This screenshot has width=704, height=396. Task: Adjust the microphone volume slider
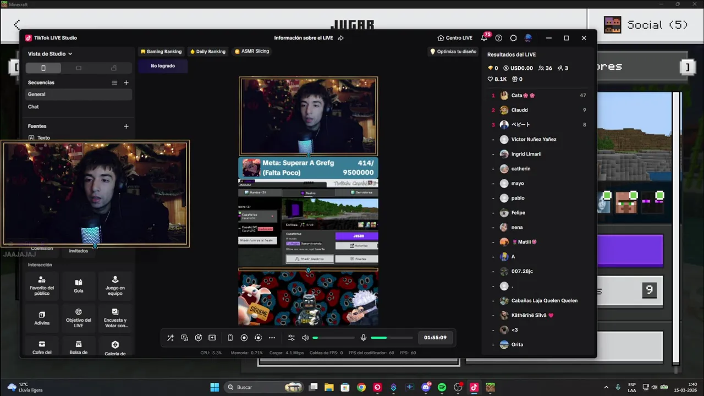[x=392, y=338]
